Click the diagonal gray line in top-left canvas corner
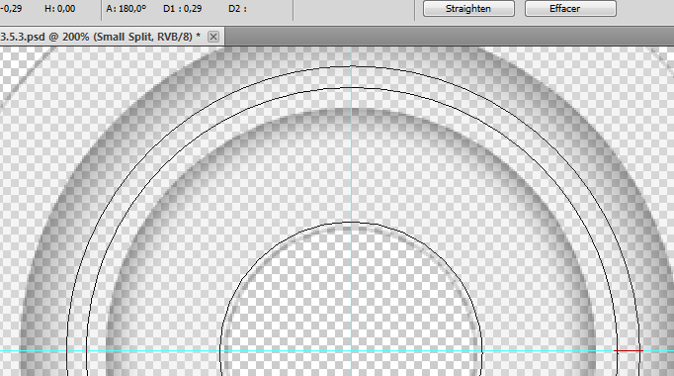 point(26,77)
